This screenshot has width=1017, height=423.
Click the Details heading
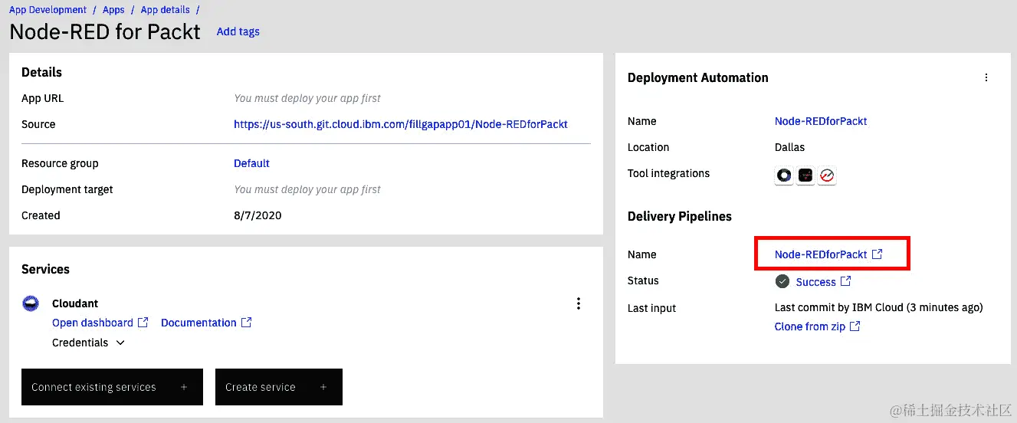coord(41,72)
